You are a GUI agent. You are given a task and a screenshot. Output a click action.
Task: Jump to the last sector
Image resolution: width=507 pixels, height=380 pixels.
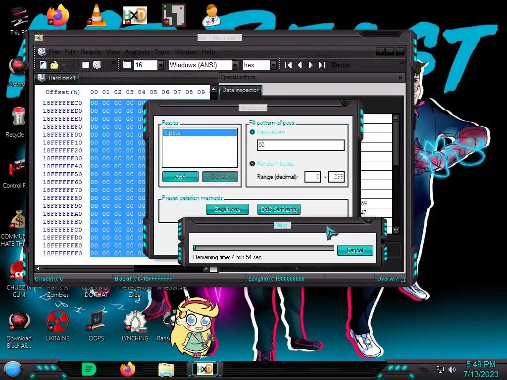tap(322, 65)
